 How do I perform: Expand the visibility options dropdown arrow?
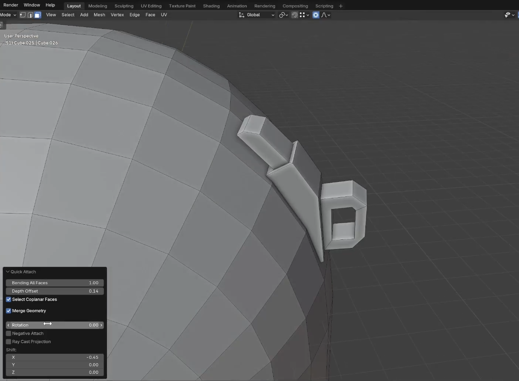[513, 15]
